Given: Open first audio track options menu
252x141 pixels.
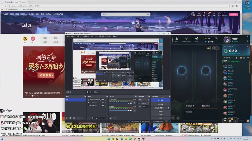Looking at the screenshot, I should 135,103.
